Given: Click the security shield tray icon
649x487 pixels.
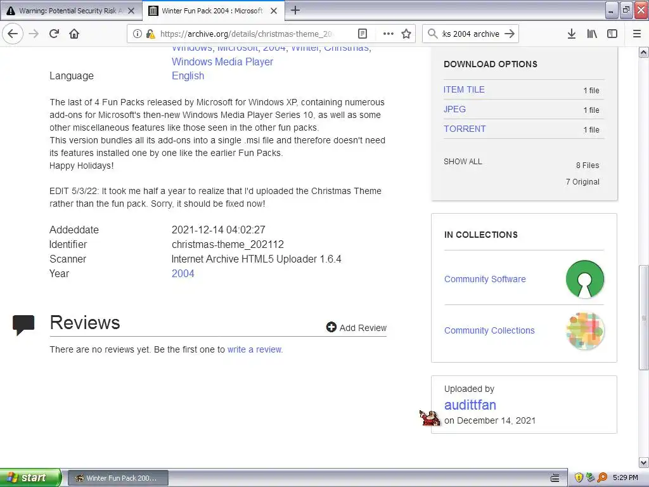Looking at the screenshot, I should click(579, 477).
